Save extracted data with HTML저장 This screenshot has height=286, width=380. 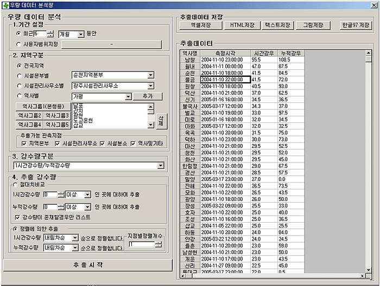click(242, 25)
